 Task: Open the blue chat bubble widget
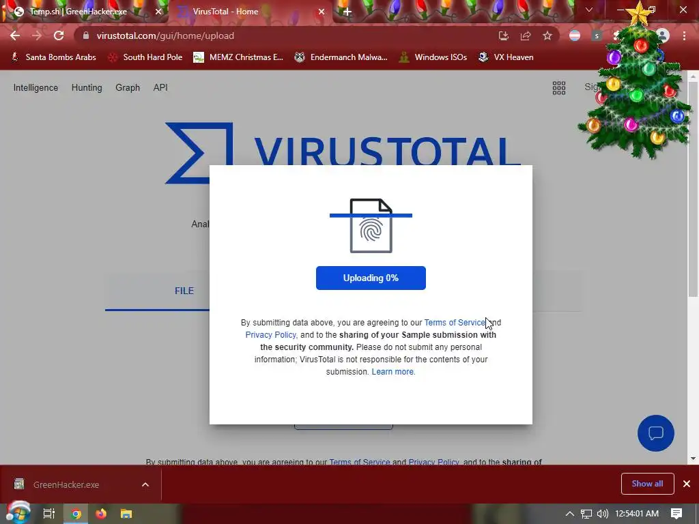[x=656, y=433]
